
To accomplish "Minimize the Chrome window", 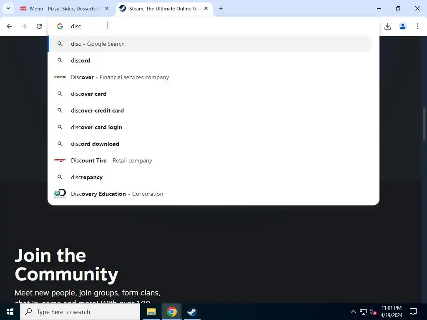I will 379,8.
